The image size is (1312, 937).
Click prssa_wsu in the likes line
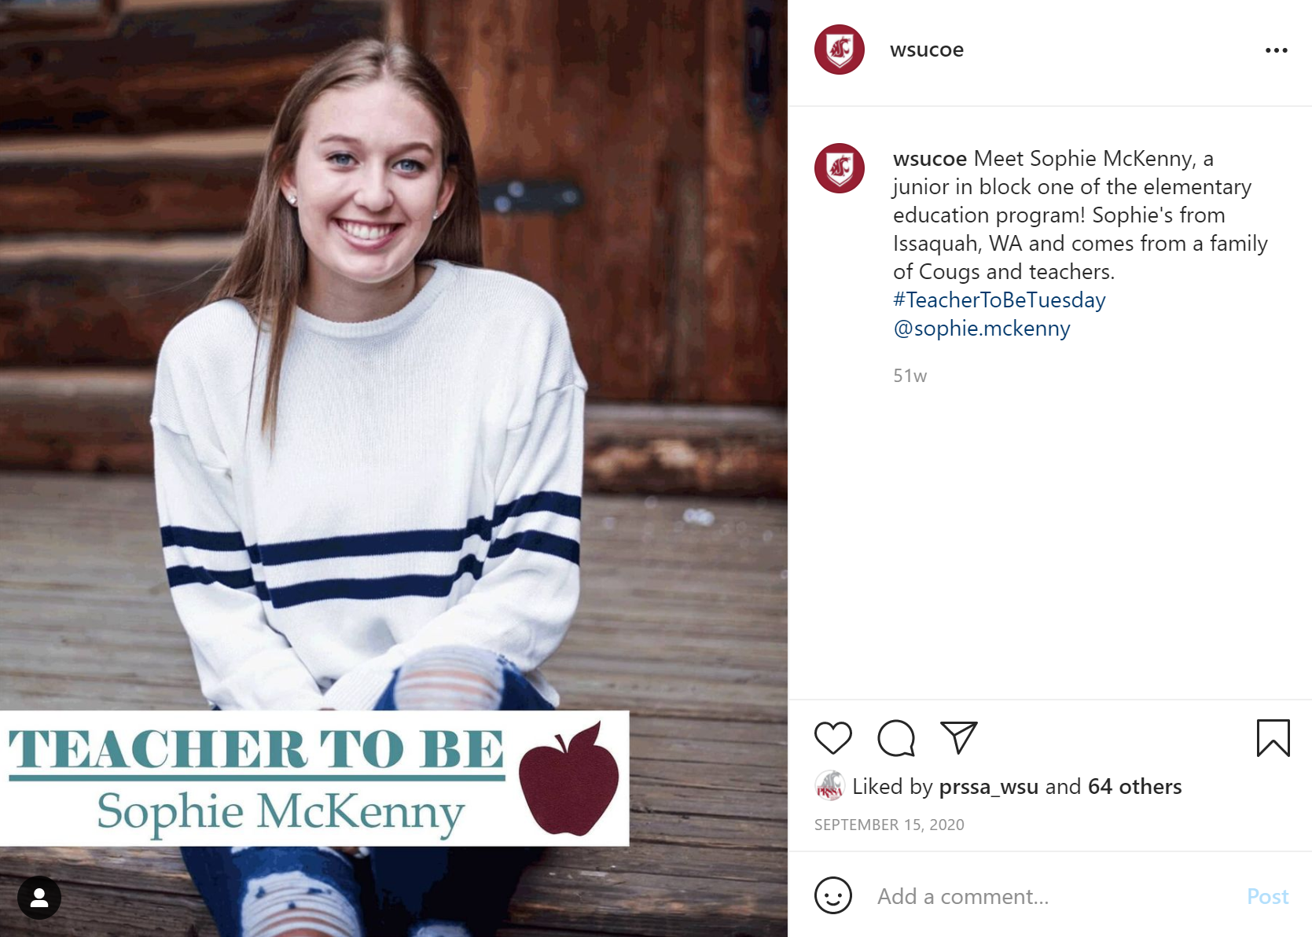point(988,786)
